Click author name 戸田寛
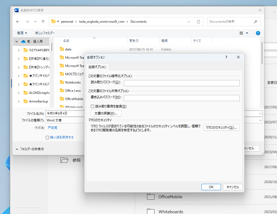Screen dimensions: 277x214 (x=53, y=128)
